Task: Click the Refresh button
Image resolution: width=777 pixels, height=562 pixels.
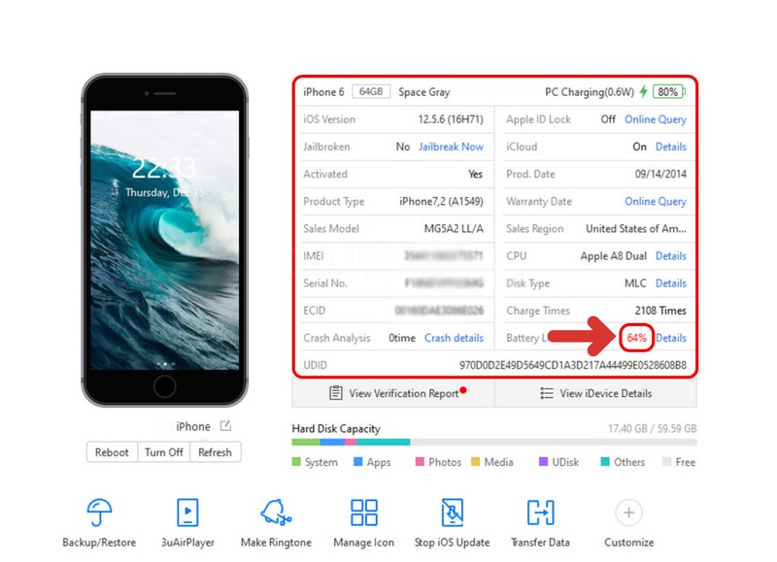Action: 215,452
